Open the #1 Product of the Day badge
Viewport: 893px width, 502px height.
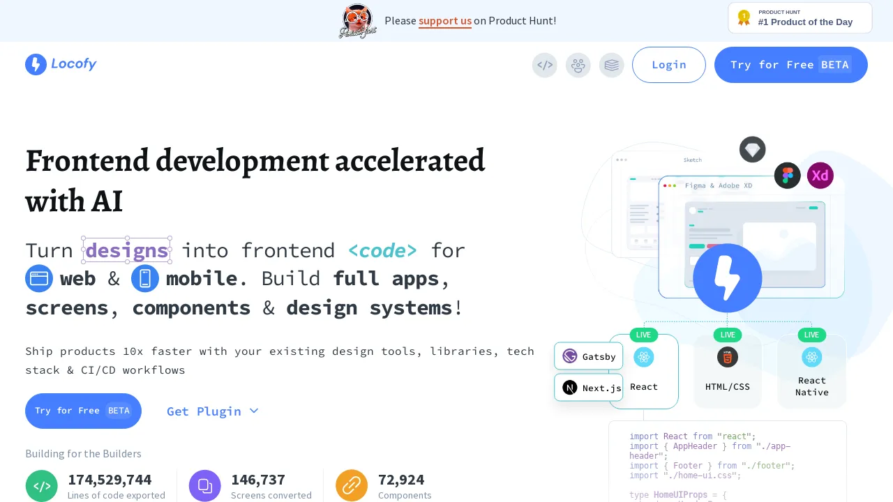tap(800, 17)
